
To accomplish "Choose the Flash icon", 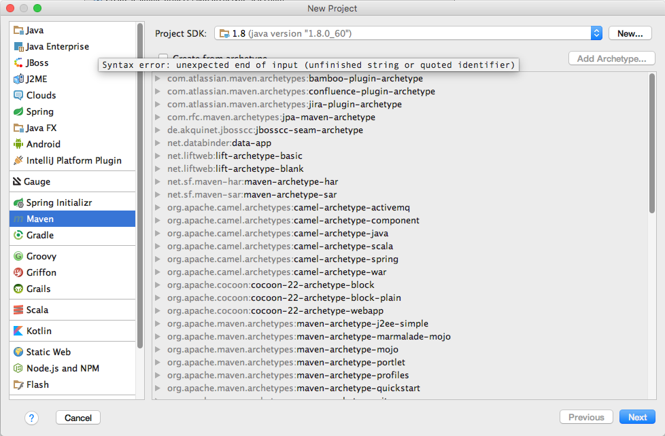I will tap(18, 385).
